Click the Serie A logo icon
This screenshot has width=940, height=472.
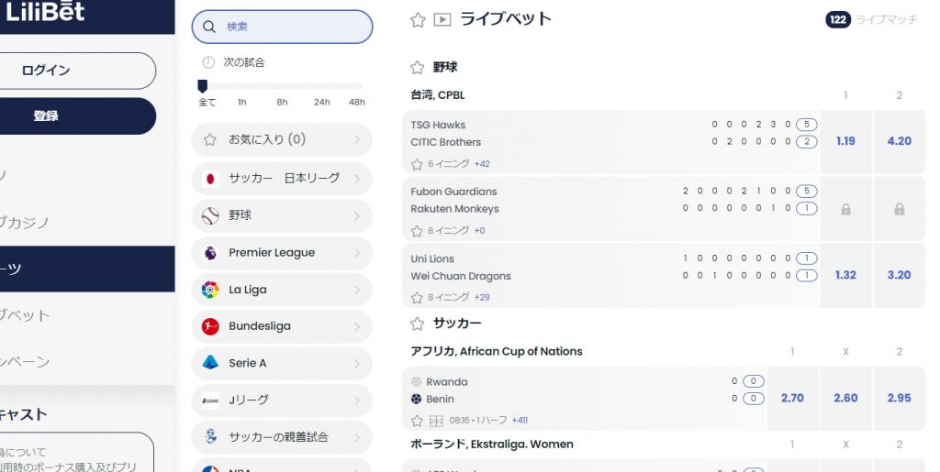(210, 363)
